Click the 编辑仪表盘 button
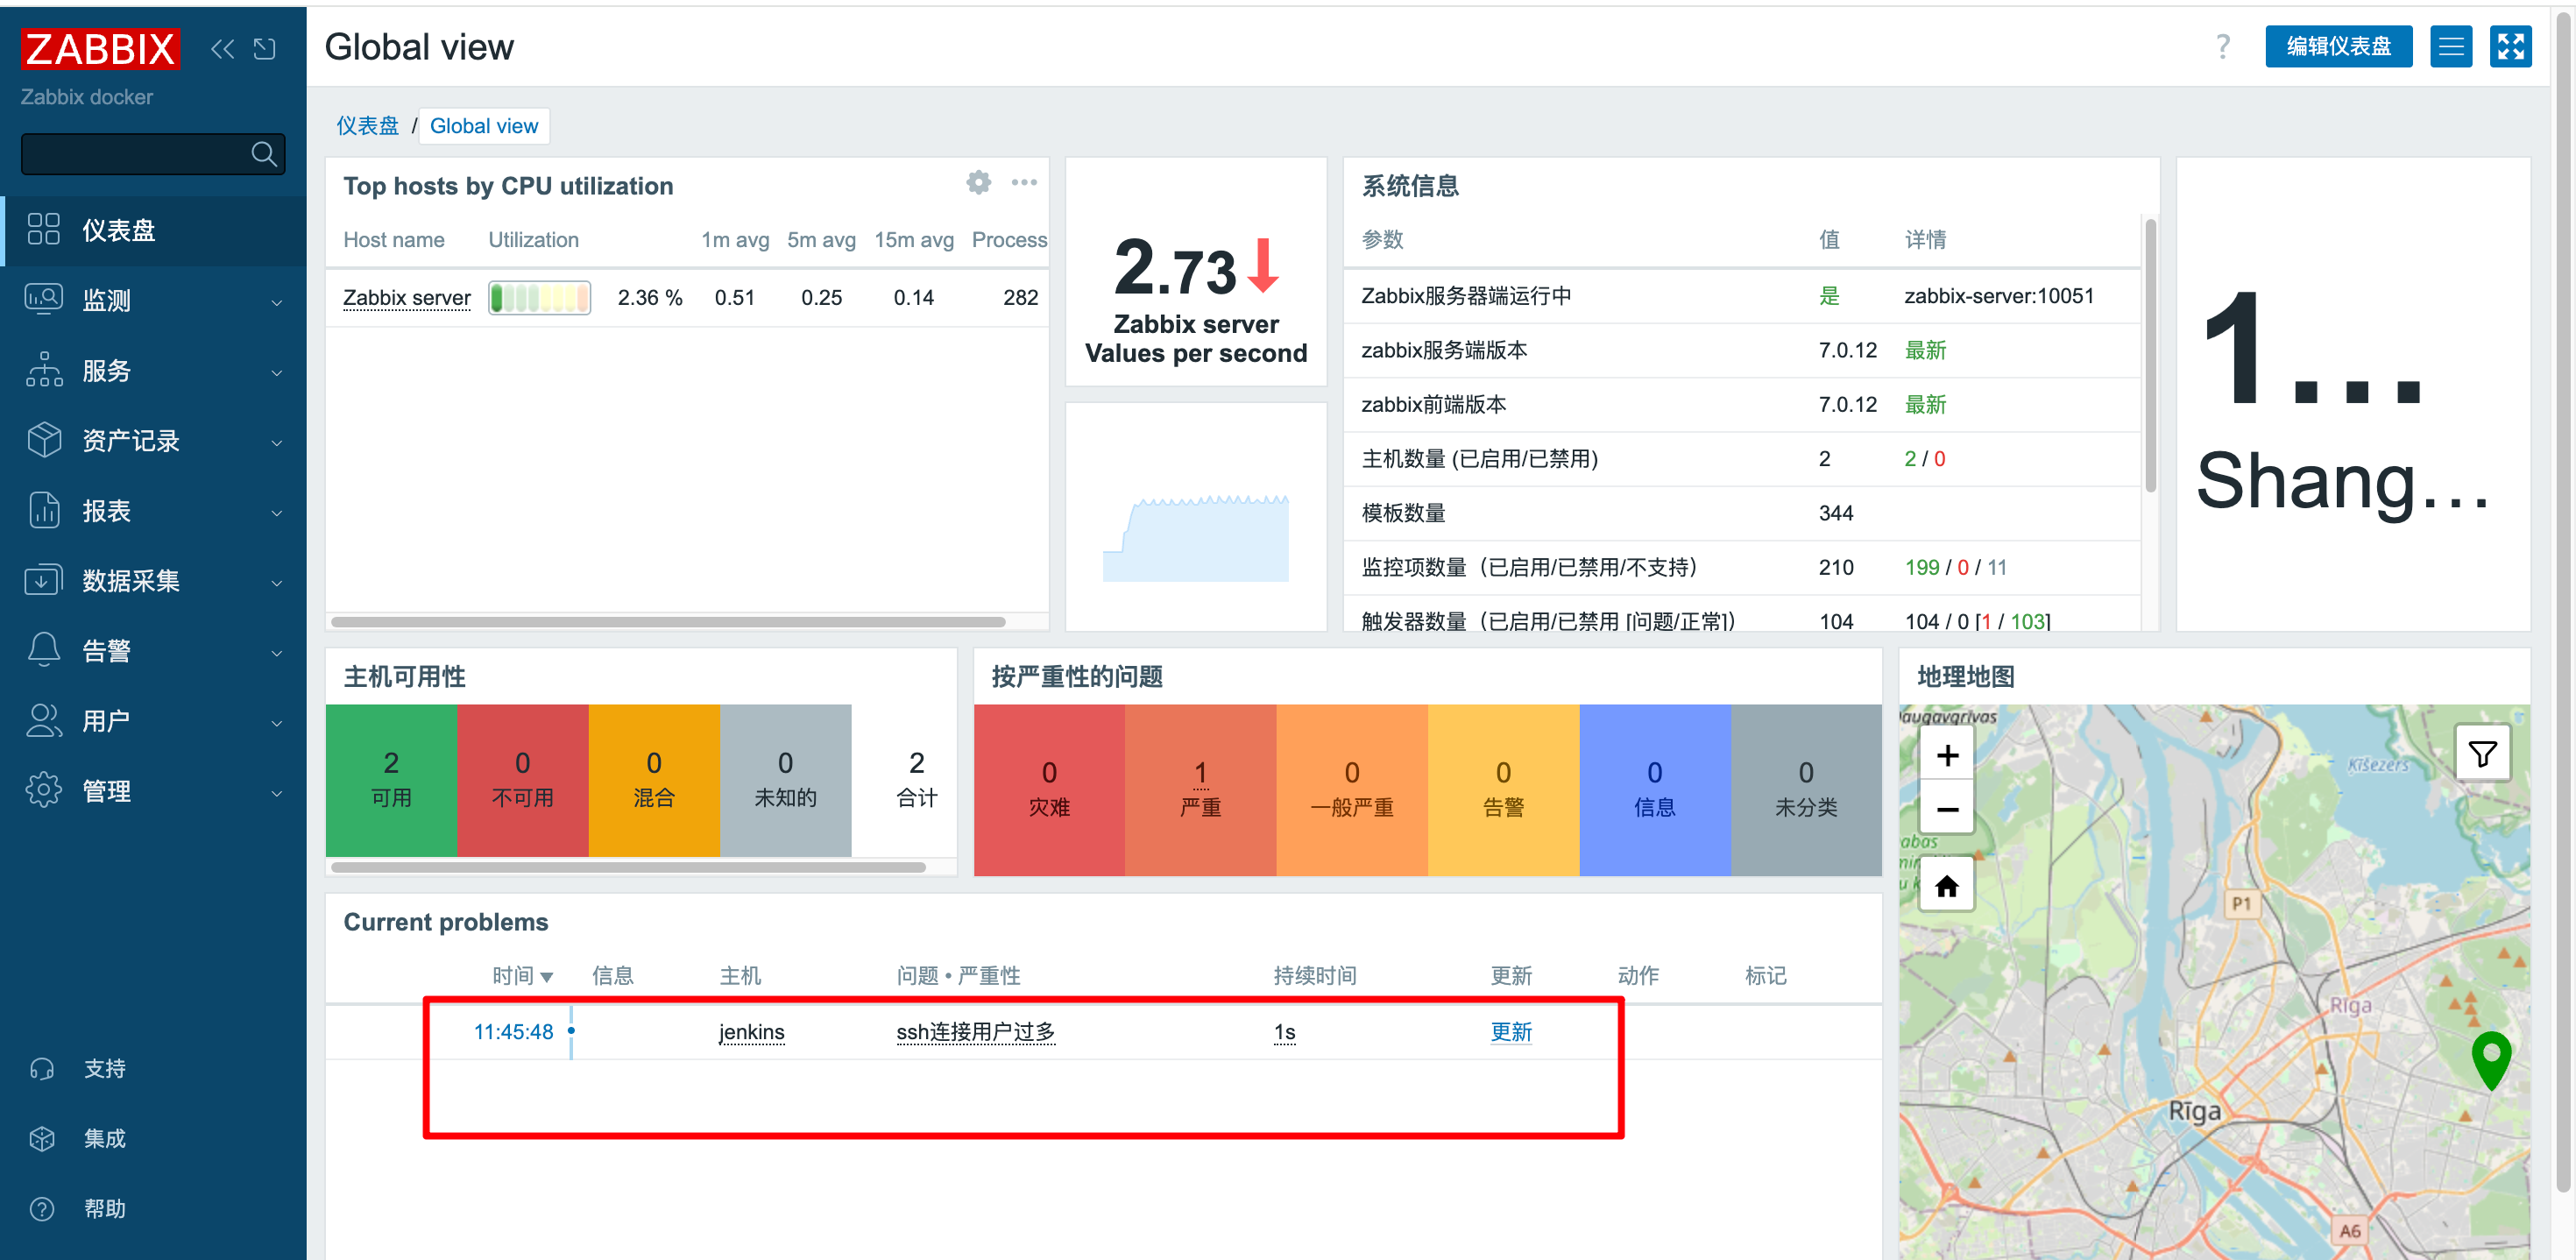The image size is (2576, 1260). pyautogui.click(x=2338, y=46)
